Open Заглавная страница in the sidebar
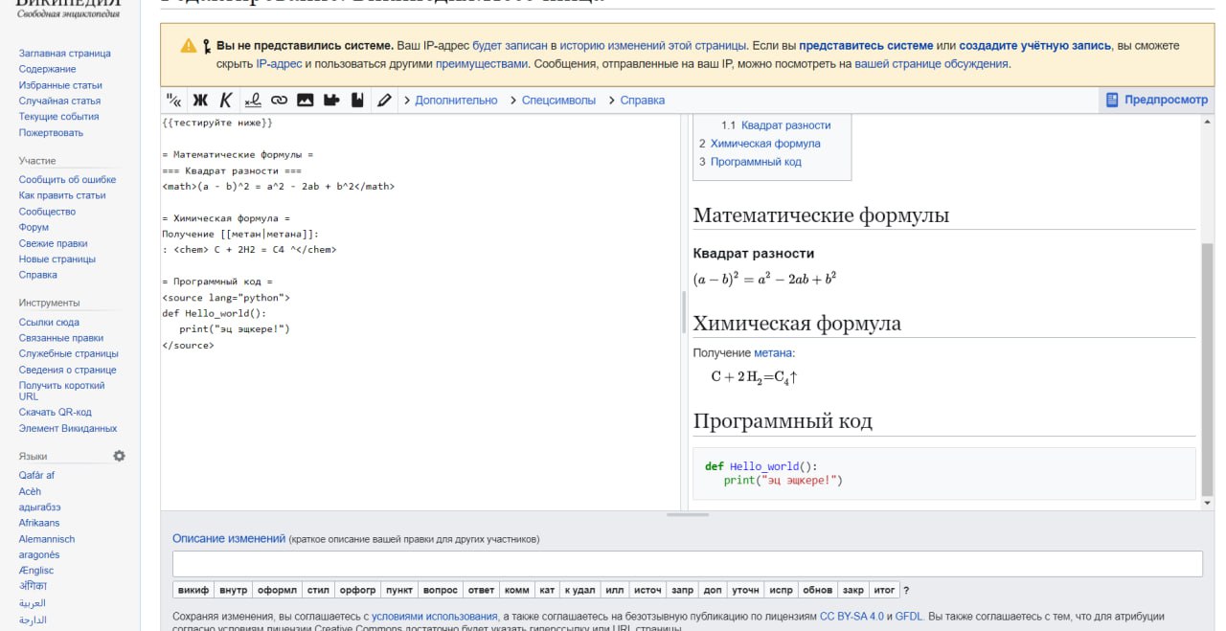The image size is (1226, 631). [65, 54]
